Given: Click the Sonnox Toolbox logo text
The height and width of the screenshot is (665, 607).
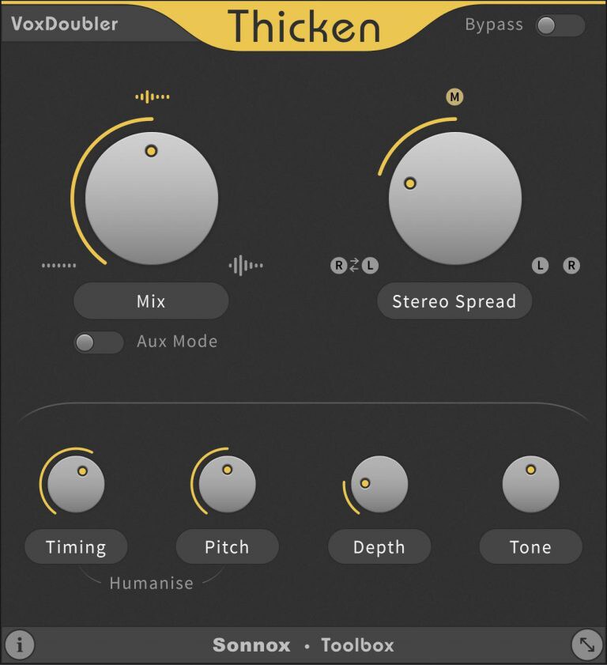Looking at the screenshot, I should click(x=303, y=645).
